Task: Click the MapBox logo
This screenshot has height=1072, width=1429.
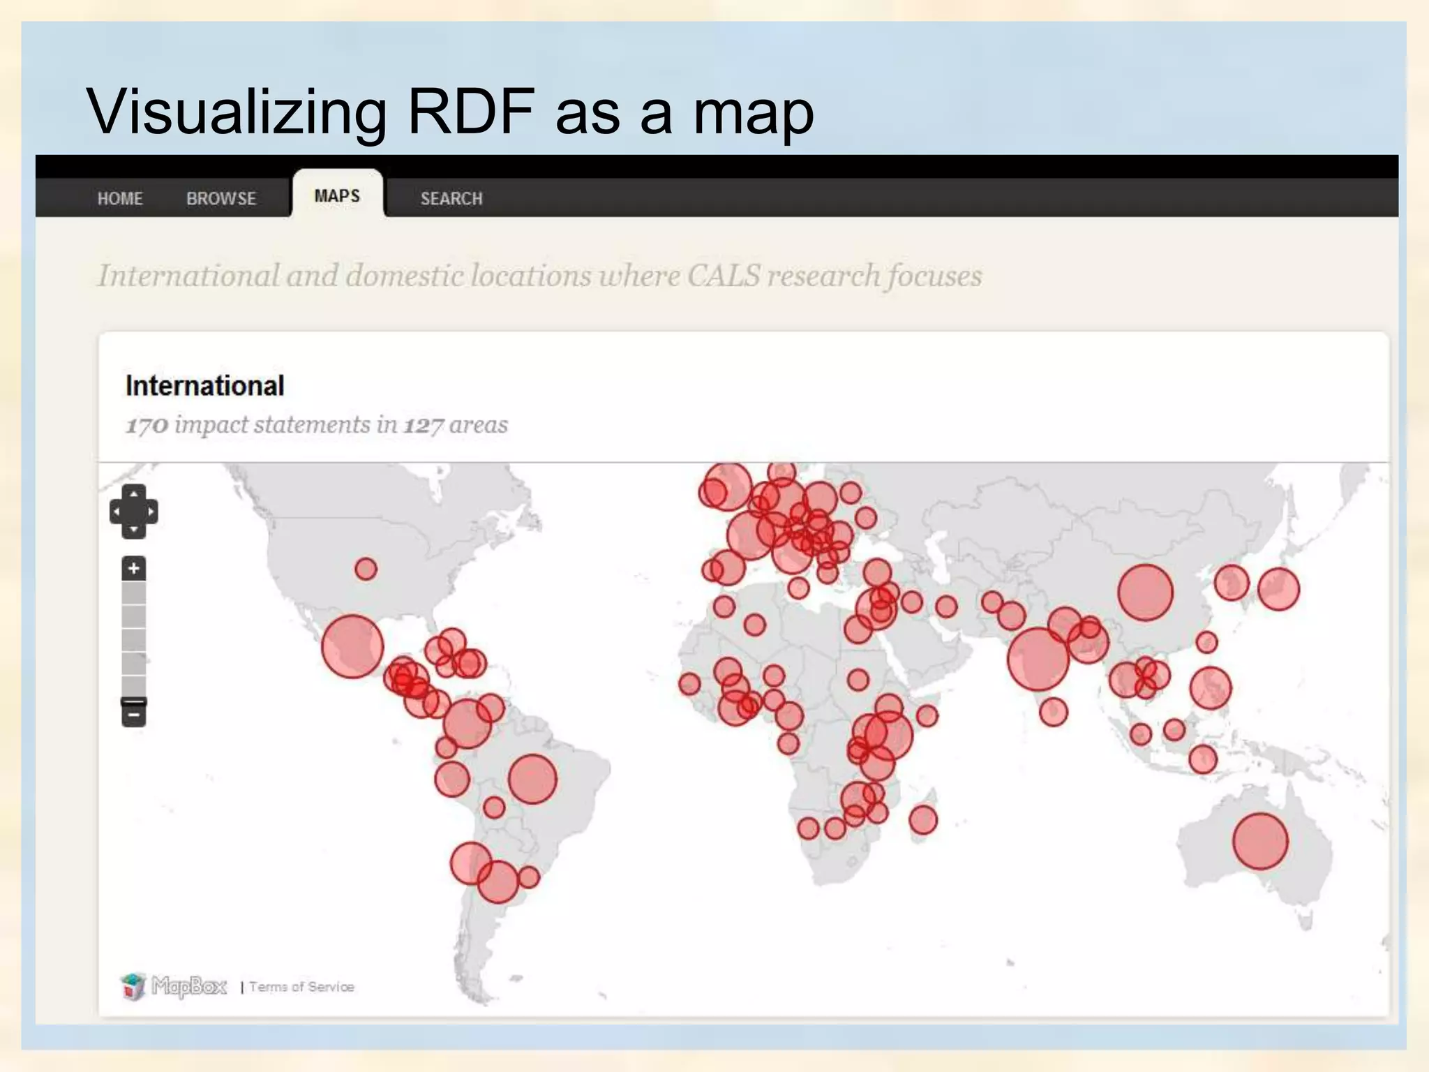Action: pos(174,986)
